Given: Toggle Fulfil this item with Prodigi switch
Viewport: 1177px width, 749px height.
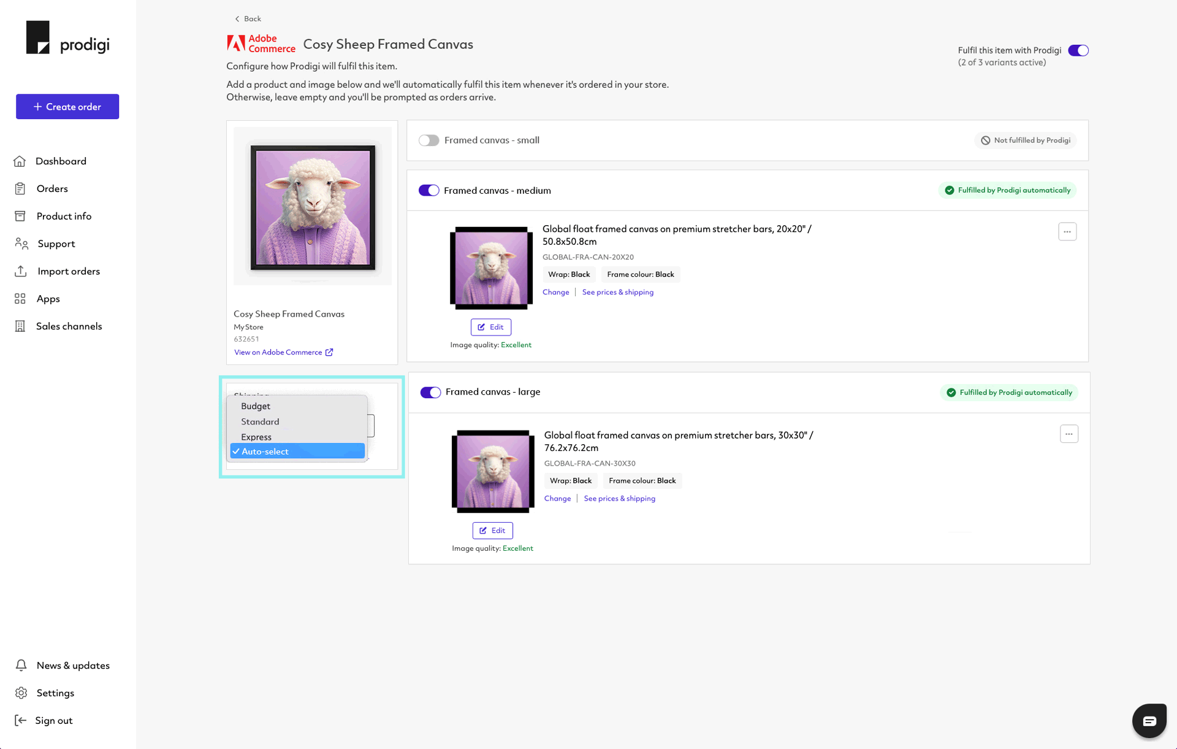Looking at the screenshot, I should click(x=1079, y=50).
